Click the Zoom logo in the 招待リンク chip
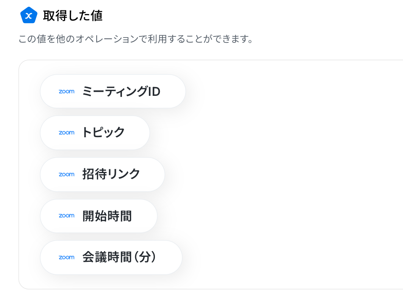 [x=67, y=174]
